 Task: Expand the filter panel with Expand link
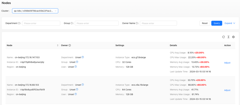(230, 23)
